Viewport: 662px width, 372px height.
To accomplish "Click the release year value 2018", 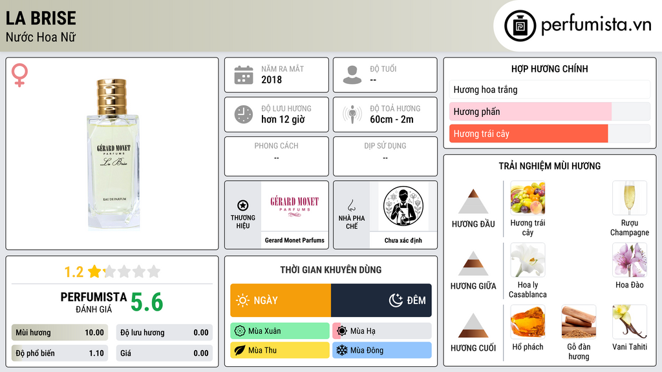I will 272,79.
